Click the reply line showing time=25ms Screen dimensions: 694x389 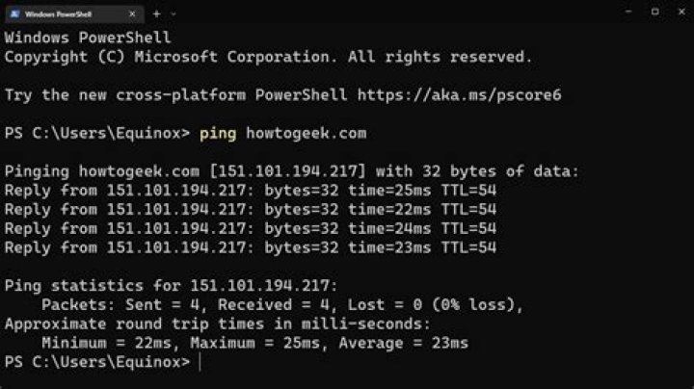click(x=251, y=191)
